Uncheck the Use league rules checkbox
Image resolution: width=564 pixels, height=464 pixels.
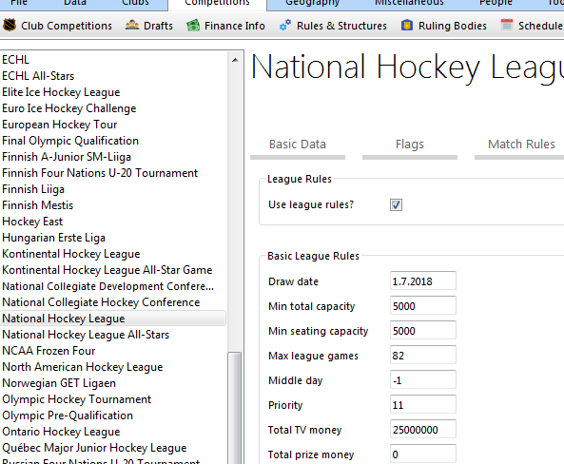pos(396,205)
